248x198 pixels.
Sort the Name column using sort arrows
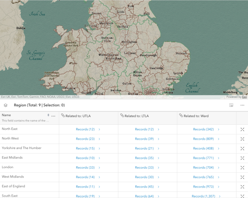point(48,115)
